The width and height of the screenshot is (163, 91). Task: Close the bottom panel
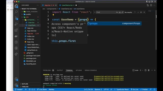(155, 70)
